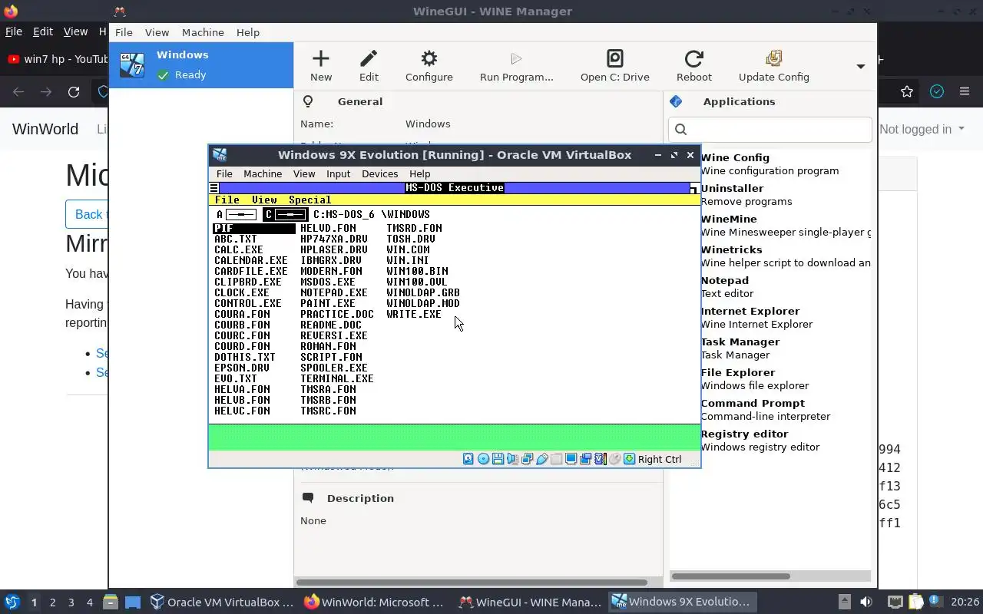Image resolution: width=983 pixels, height=614 pixels.
Task: Click the Applications panel horizontal scrollbar
Action: 730,576
